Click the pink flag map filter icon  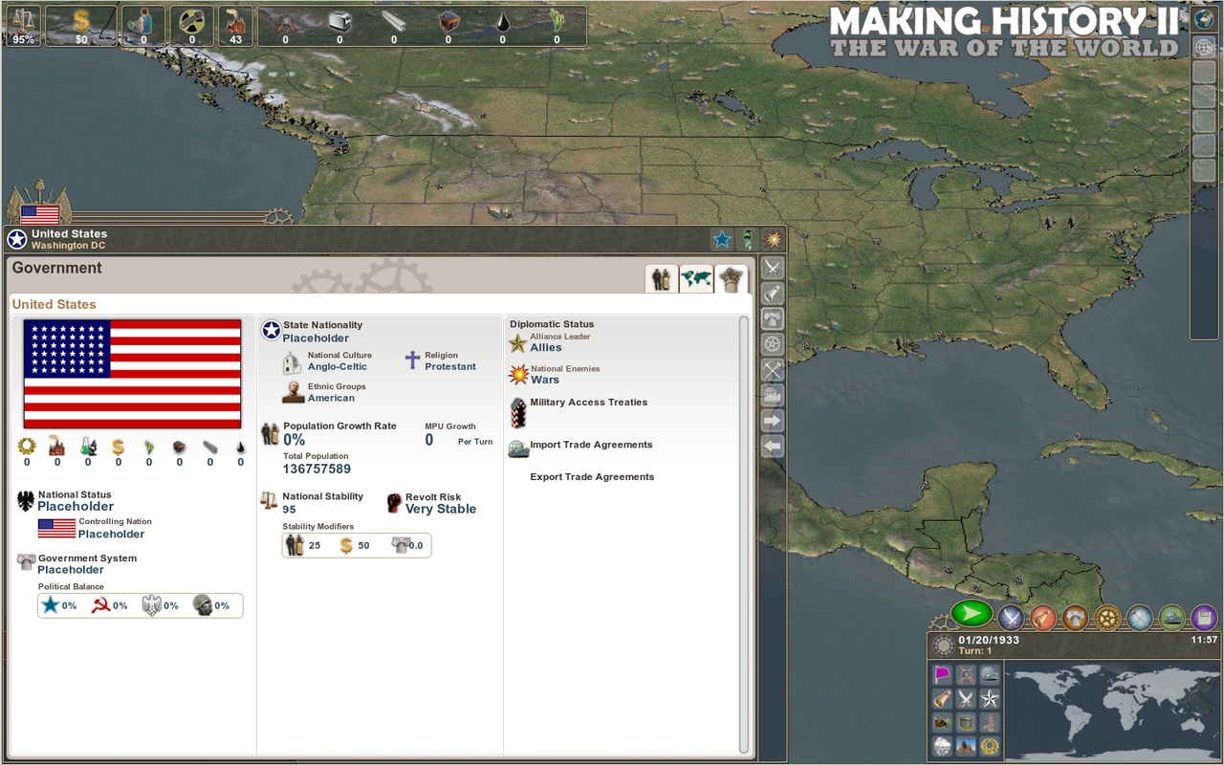coord(941,674)
